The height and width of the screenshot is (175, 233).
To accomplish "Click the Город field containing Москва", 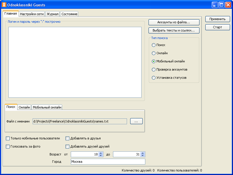I will [108, 162].
